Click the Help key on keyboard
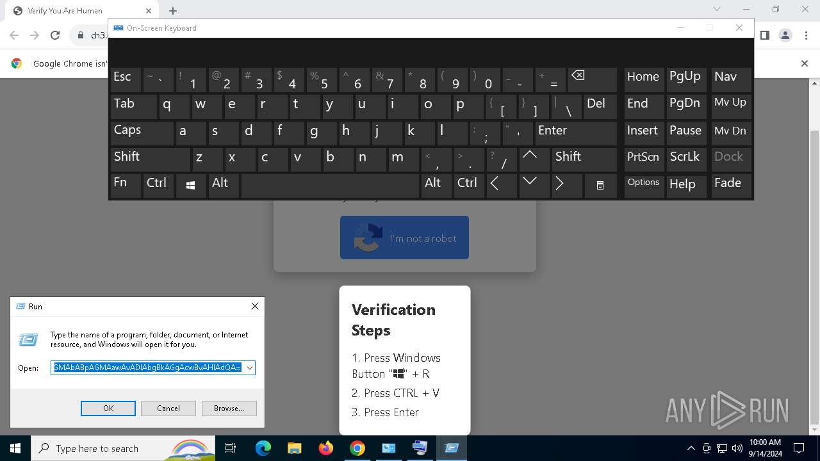Screen dimensions: 820x461 (x=687, y=186)
